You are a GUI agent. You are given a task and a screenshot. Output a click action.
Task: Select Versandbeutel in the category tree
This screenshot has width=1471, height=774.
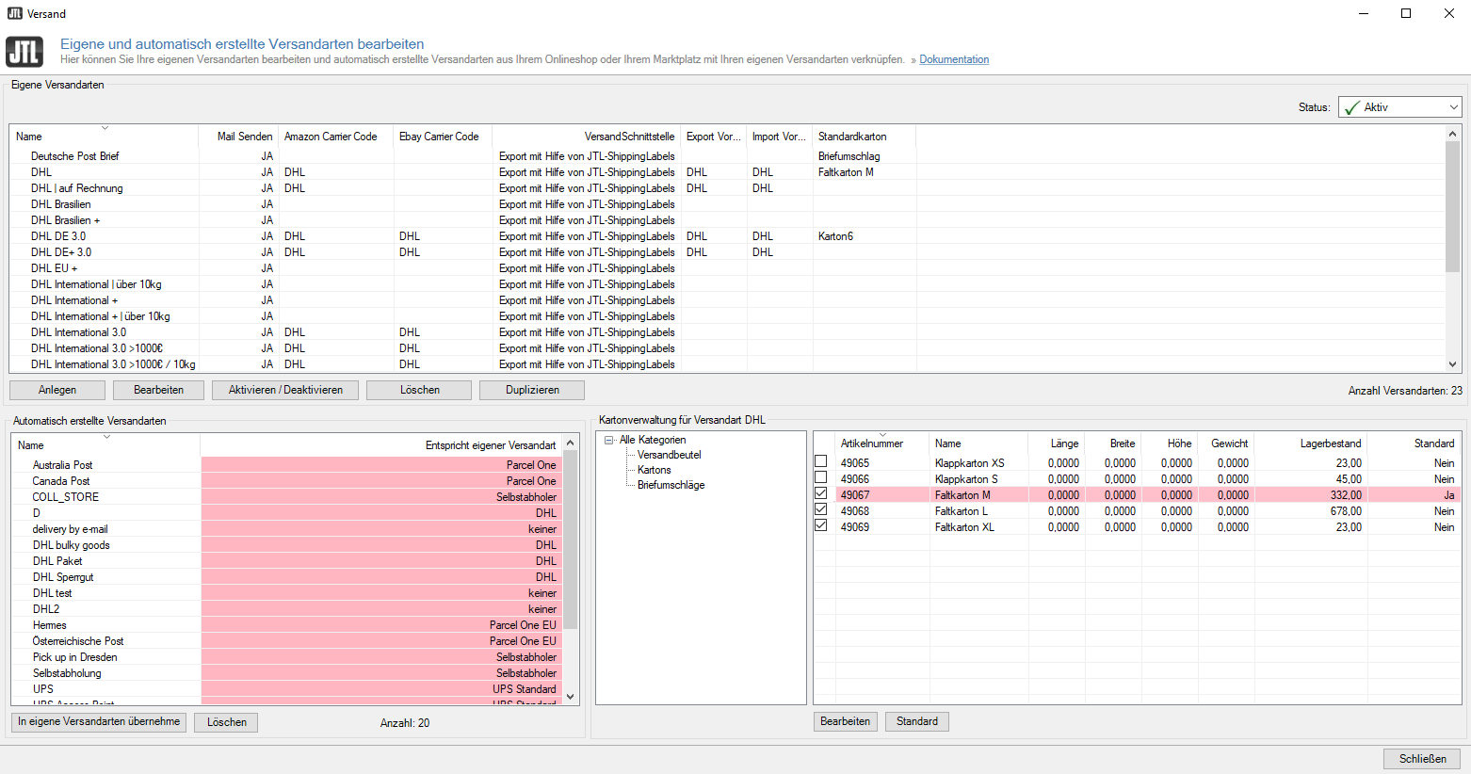pos(669,455)
